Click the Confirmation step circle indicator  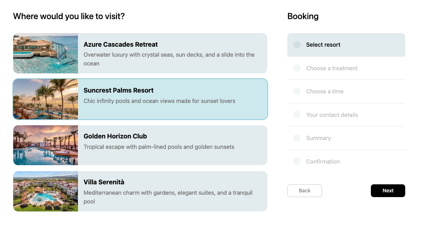297,162
